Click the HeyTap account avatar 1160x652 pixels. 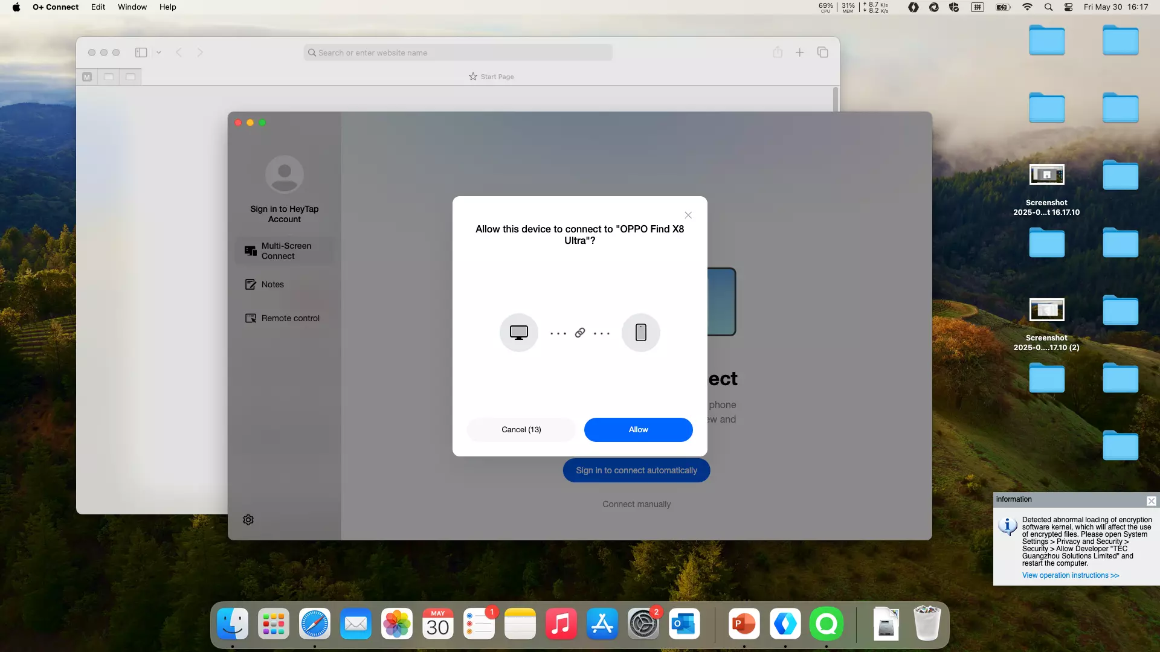(x=284, y=175)
